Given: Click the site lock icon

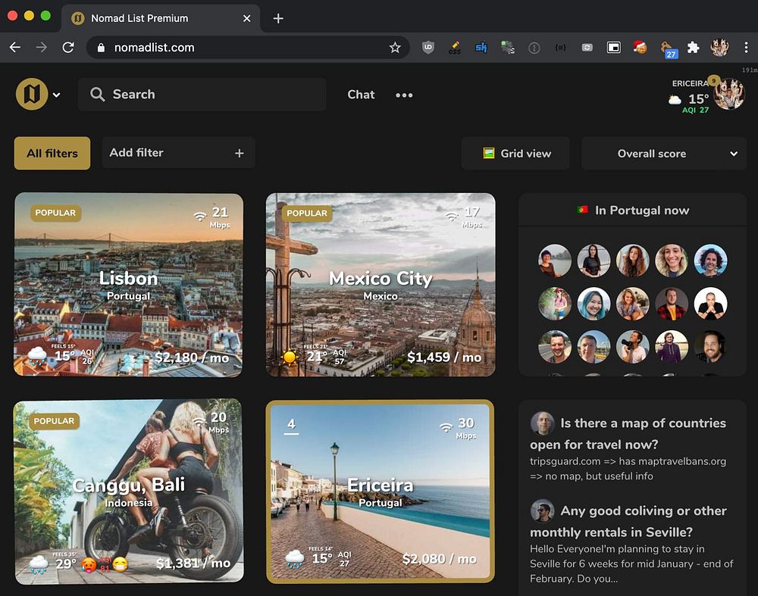Looking at the screenshot, I should pyautogui.click(x=101, y=48).
